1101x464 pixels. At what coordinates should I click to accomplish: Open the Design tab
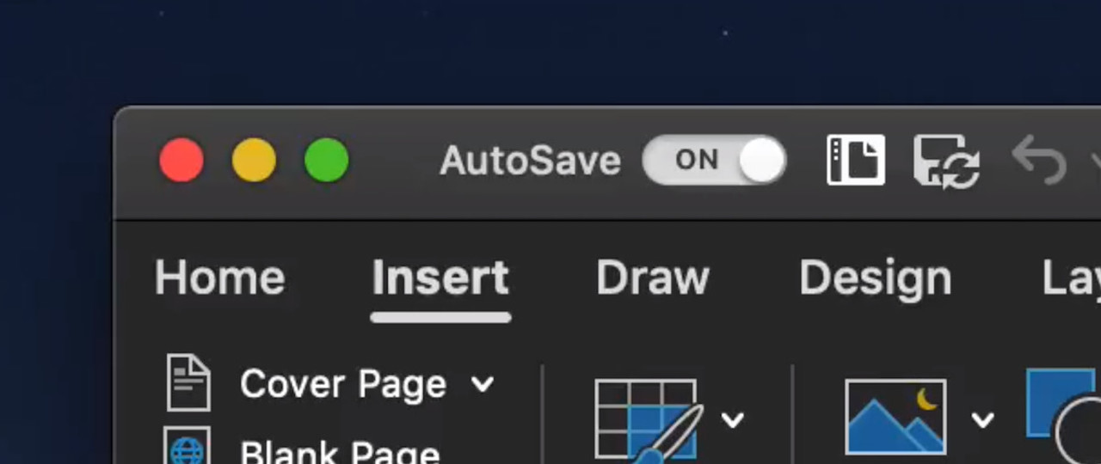click(x=875, y=278)
